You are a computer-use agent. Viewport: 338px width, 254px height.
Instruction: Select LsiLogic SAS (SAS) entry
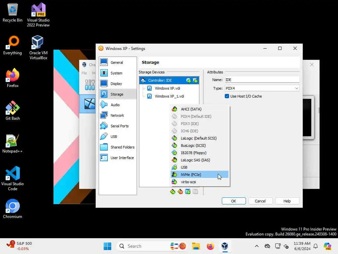coord(199,160)
